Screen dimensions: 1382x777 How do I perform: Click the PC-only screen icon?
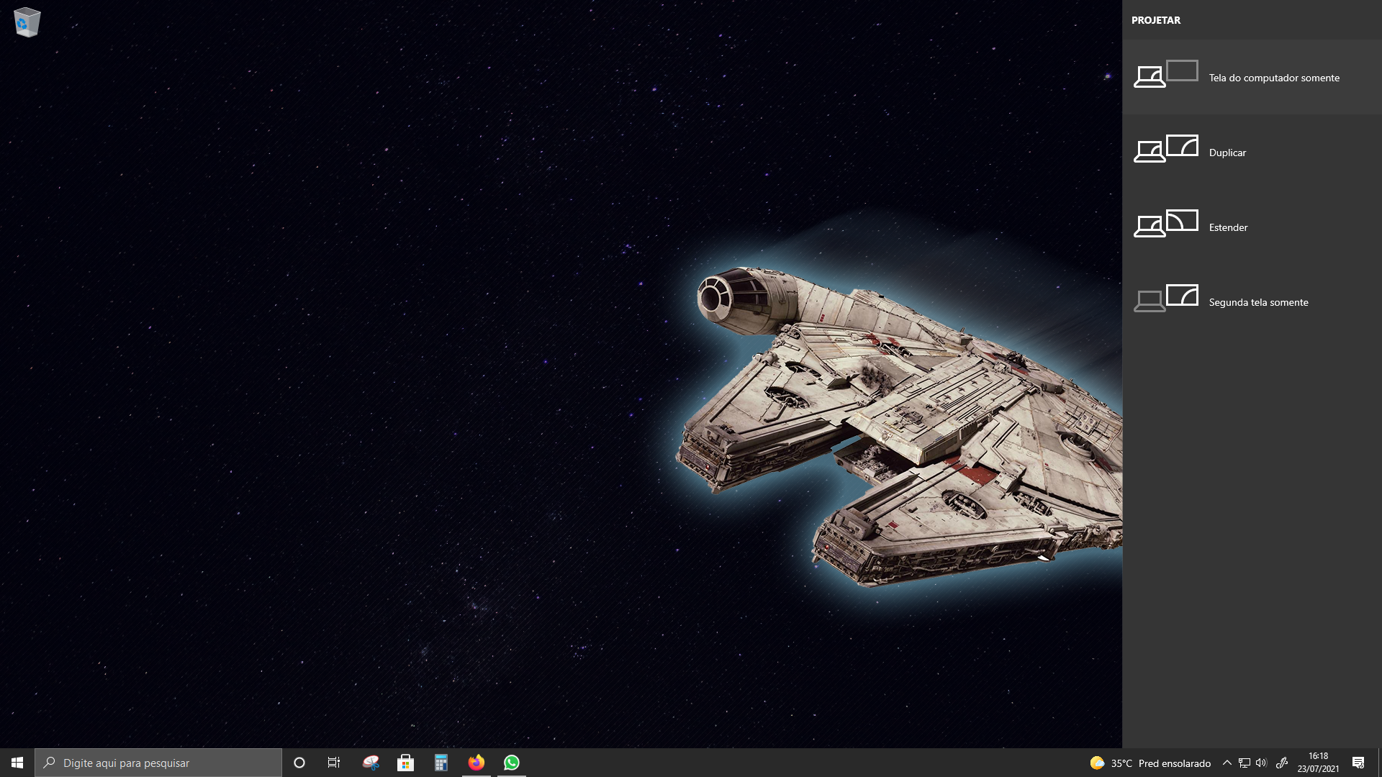1166,74
